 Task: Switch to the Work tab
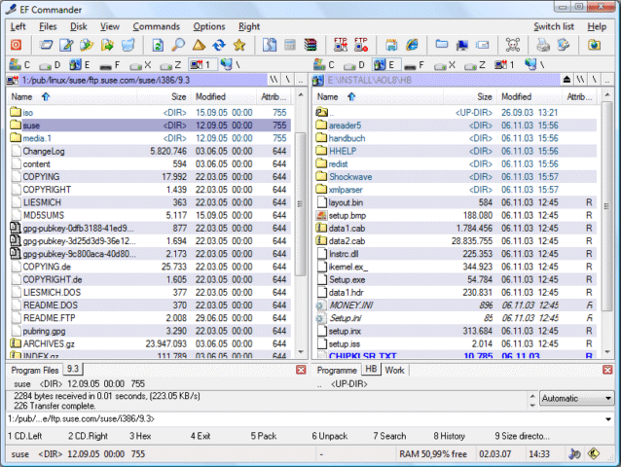[394, 370]
